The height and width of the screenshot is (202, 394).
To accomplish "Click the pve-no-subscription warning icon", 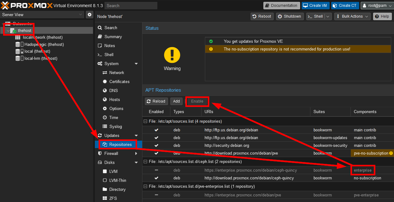I will coord(391,153).
